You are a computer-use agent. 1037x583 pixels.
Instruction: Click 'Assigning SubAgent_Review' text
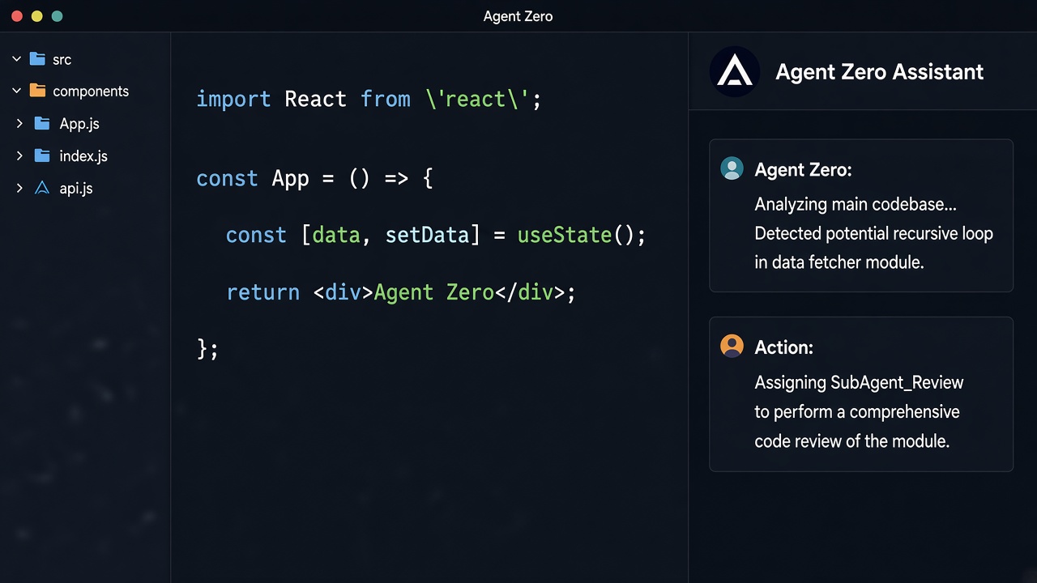(x=859, y=383)
